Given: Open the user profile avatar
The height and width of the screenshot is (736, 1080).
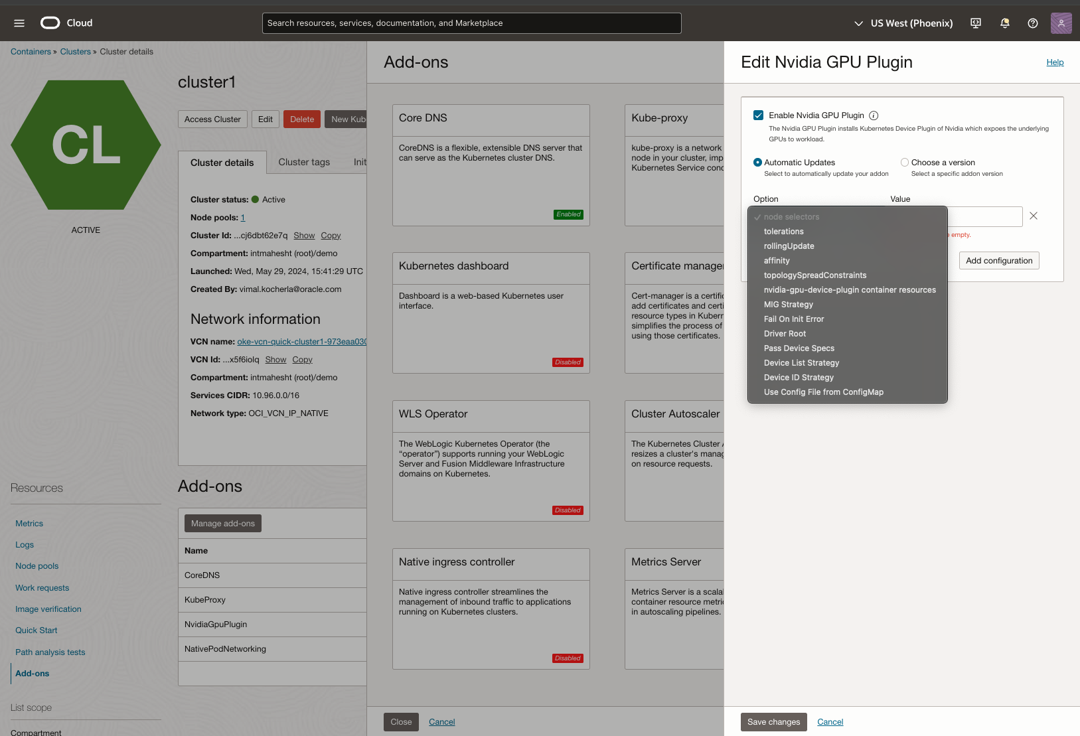Looking at the screenshot, I should click(x=1061, y=23).
